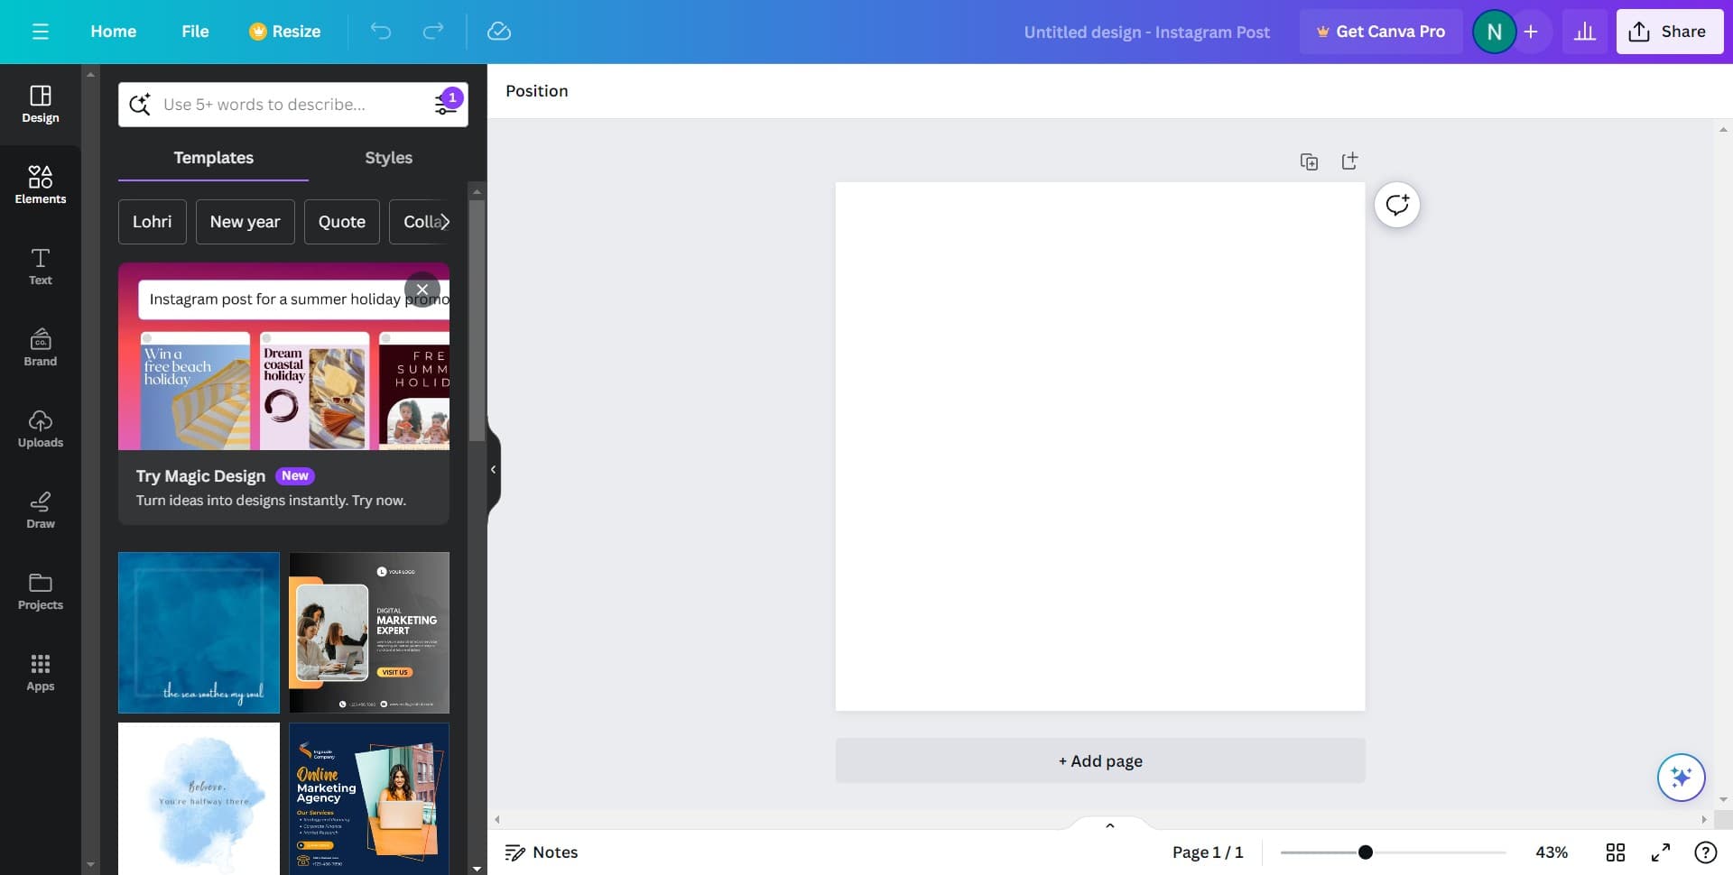Open the Brand panel
This screenshot has width=1733, height=875.
point(40,347)
